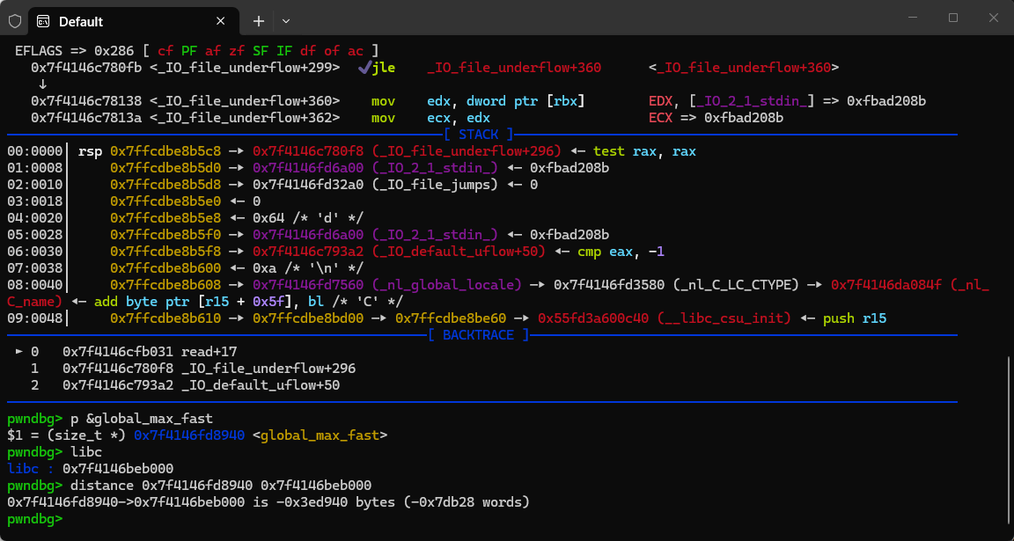
Task: Click the EFLAGS => 0x286 text
Action: (73, 50)
